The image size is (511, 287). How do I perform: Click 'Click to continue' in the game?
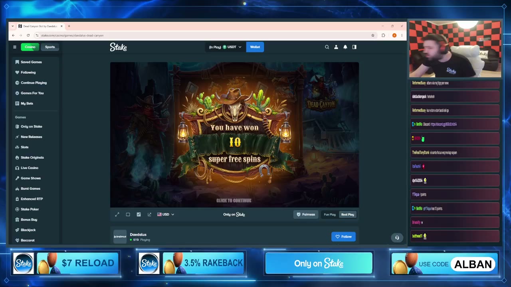(x=234, y=201)
